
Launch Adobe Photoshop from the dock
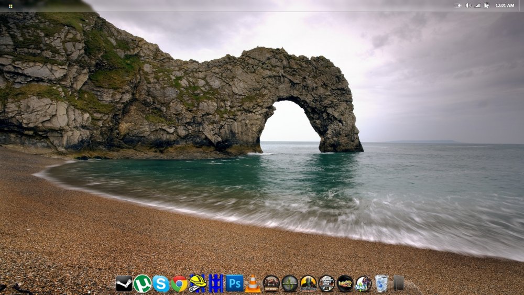tap(234, 283)
